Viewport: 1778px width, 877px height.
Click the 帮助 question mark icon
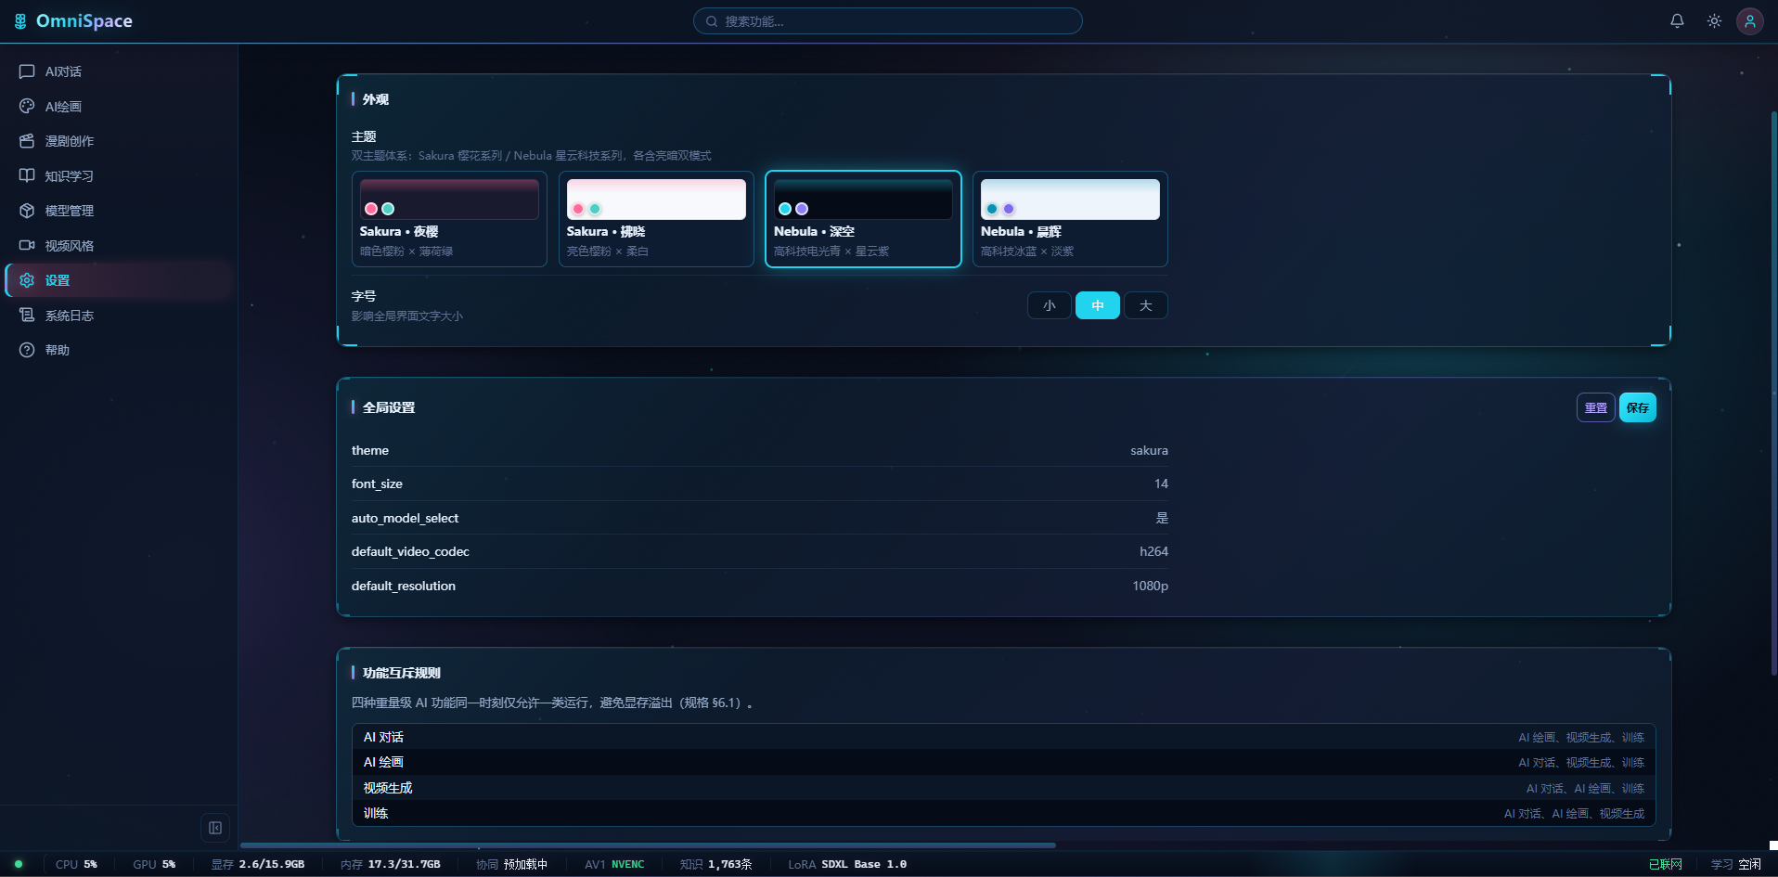coord(27,350)
